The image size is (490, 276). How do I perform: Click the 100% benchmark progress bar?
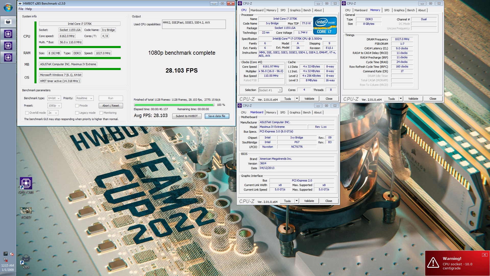point(174,105)
